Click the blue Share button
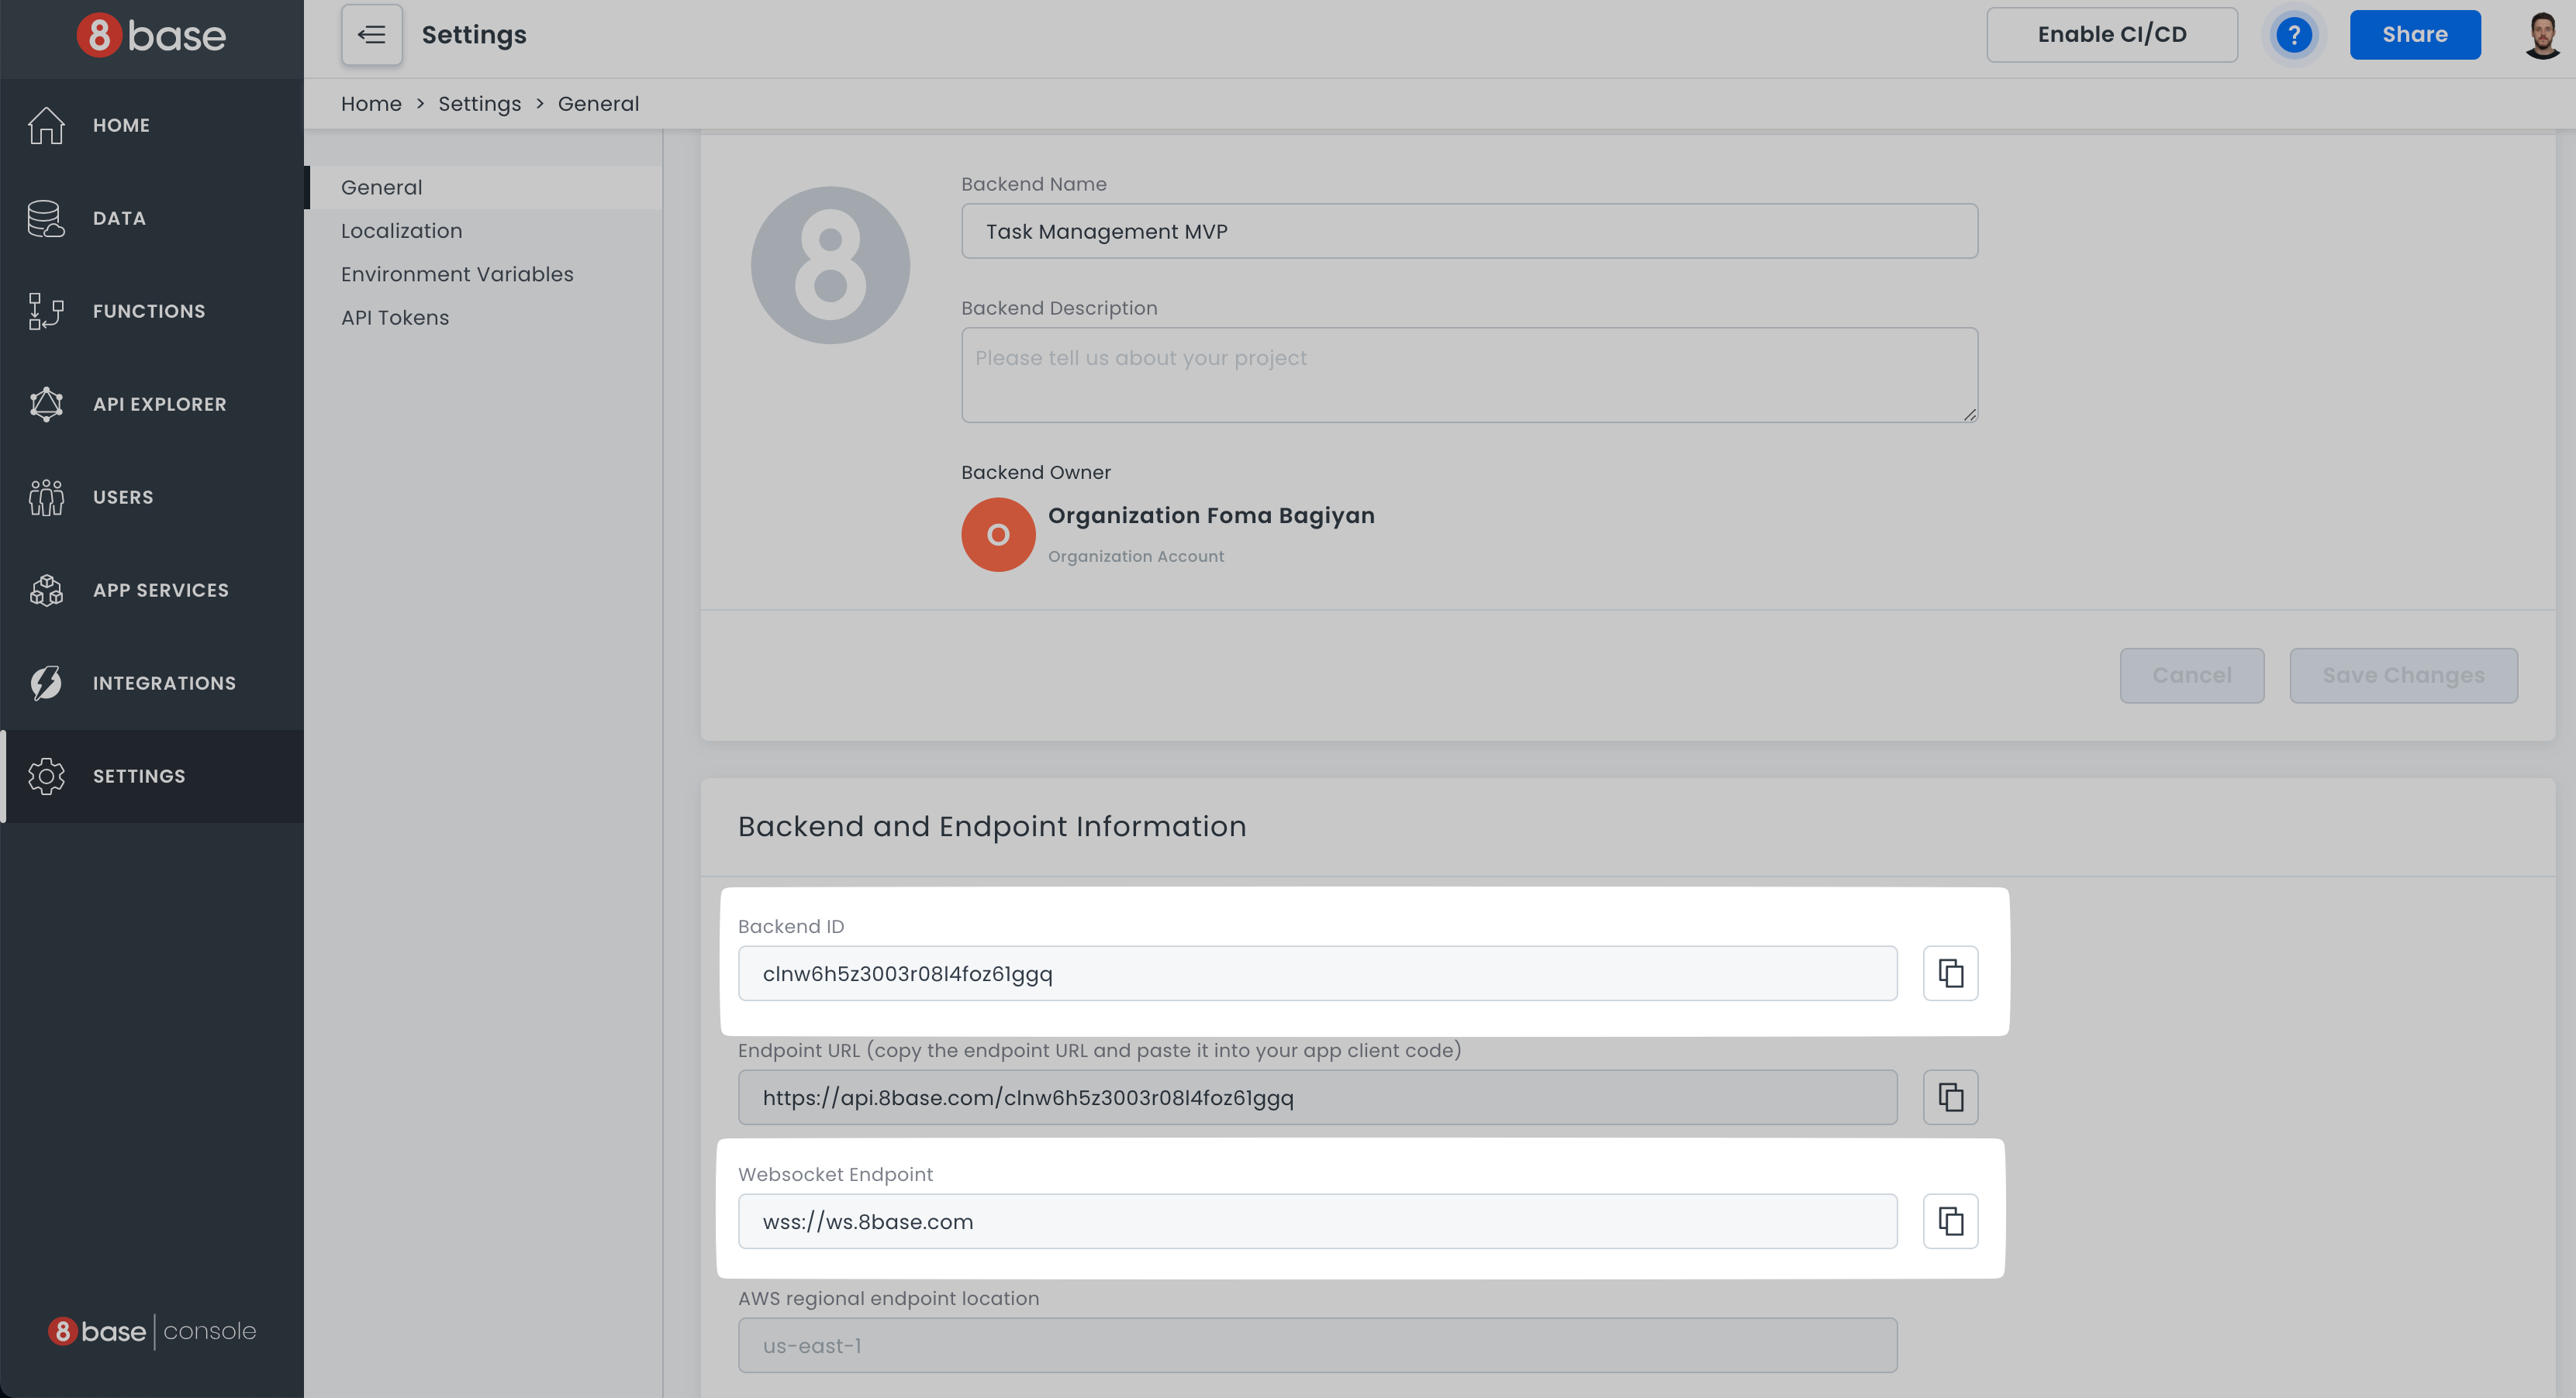 (2414, 35)
